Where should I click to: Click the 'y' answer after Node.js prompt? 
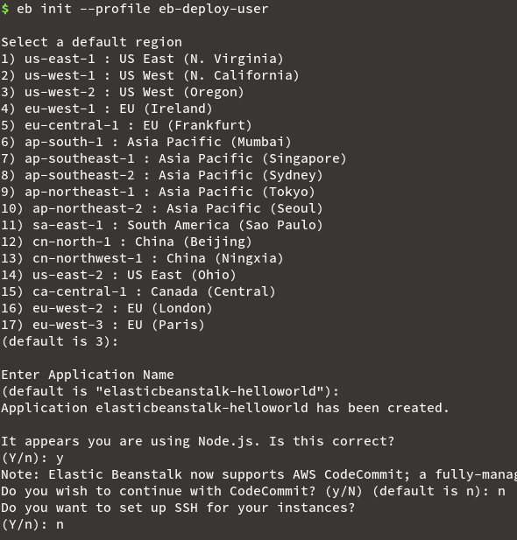[x=60, y=459]
